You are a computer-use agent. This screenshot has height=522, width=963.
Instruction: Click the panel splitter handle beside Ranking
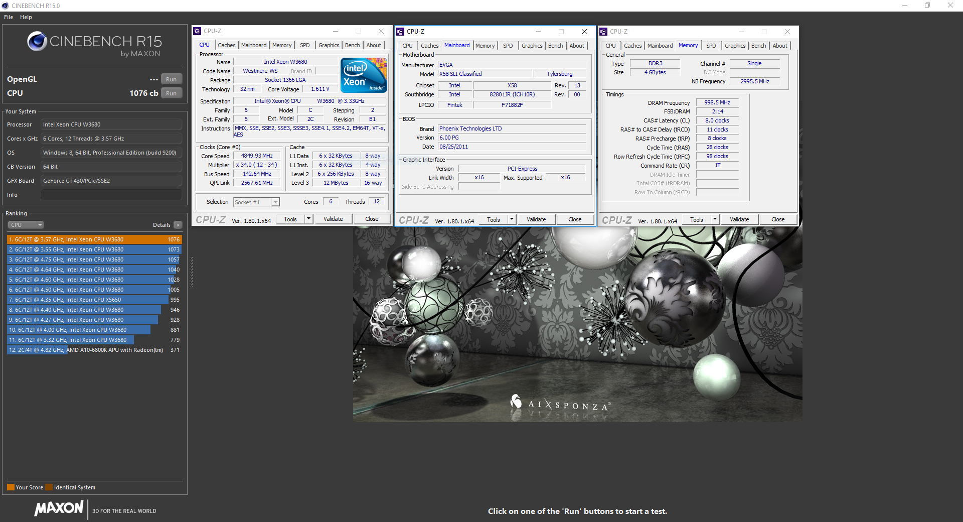click(x=192, y=272)
